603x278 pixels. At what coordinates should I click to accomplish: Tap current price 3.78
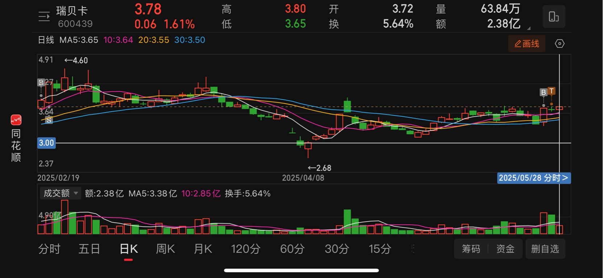pos(148,9)
